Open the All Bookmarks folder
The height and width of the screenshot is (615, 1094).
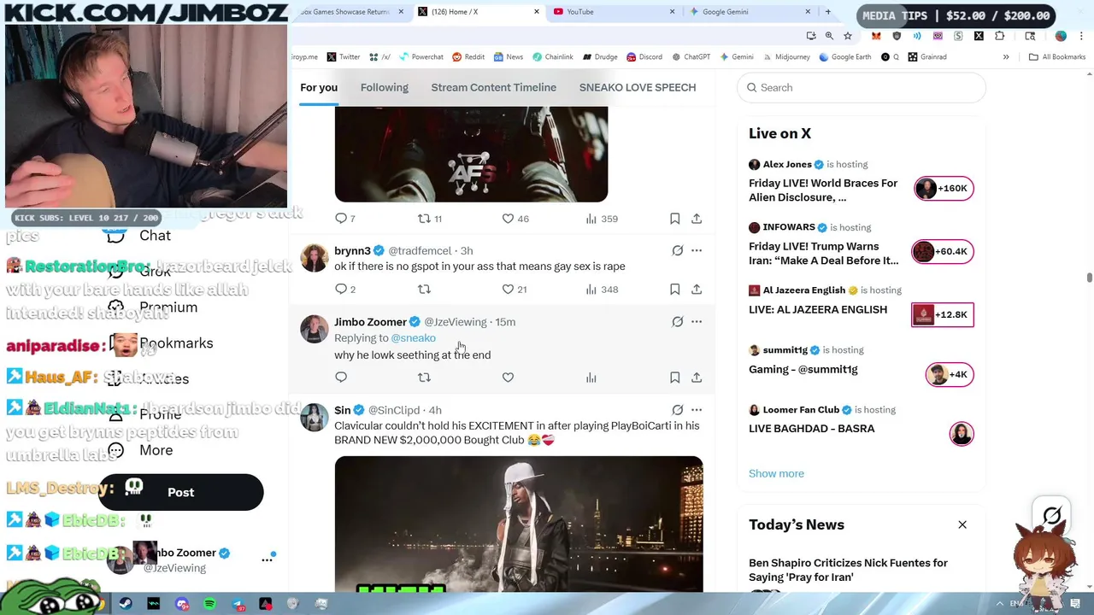point(1057,57)
